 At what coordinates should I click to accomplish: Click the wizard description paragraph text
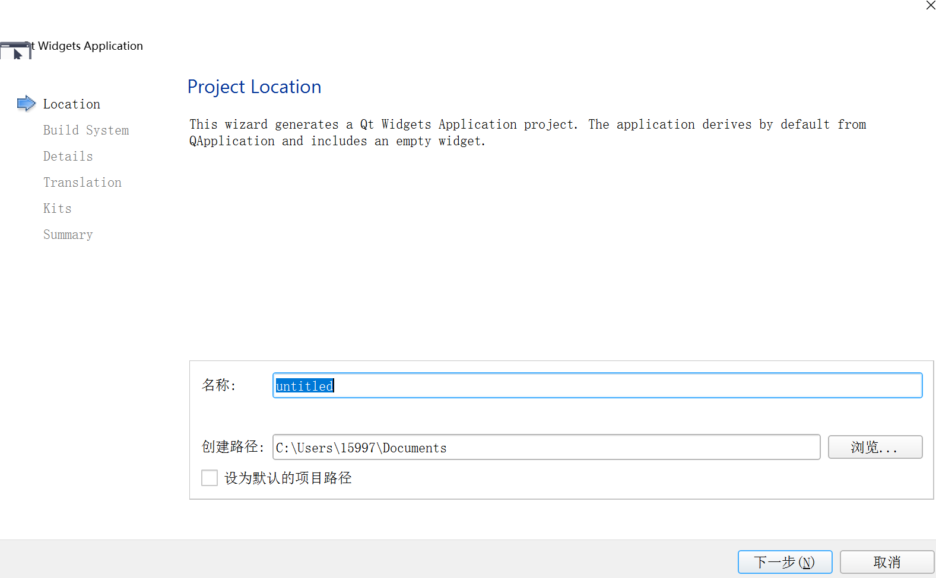point(528,133)
